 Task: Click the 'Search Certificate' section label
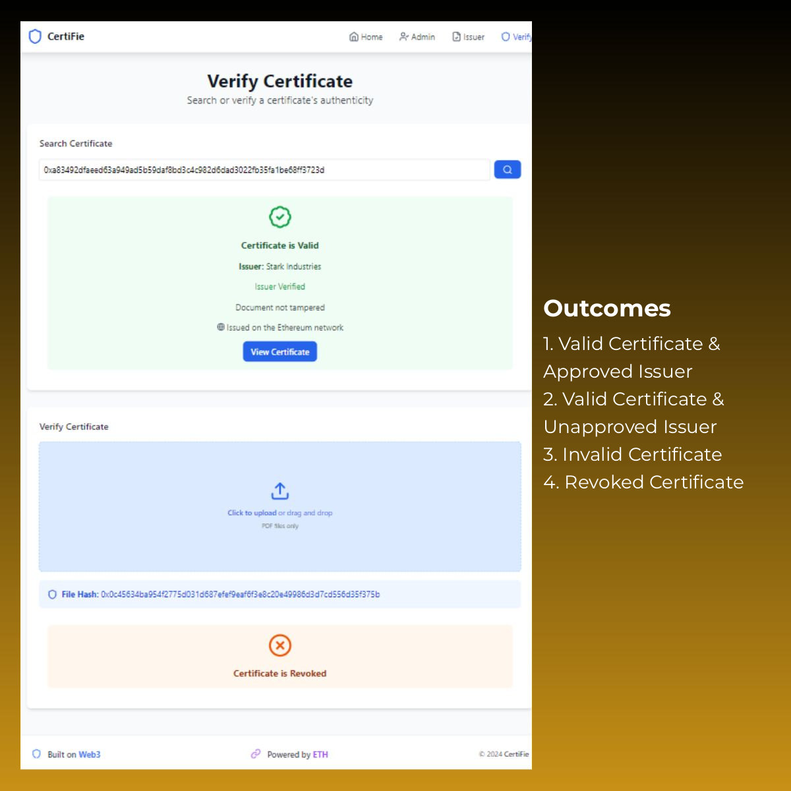pyautogui.click(x=76, y=143)
